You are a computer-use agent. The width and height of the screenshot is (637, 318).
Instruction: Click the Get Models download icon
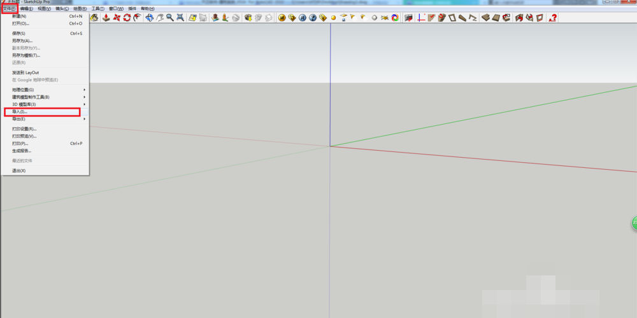pos(248,17)
